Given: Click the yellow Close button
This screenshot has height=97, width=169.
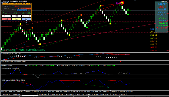Looking at the screenshot, I should (16, 19).
